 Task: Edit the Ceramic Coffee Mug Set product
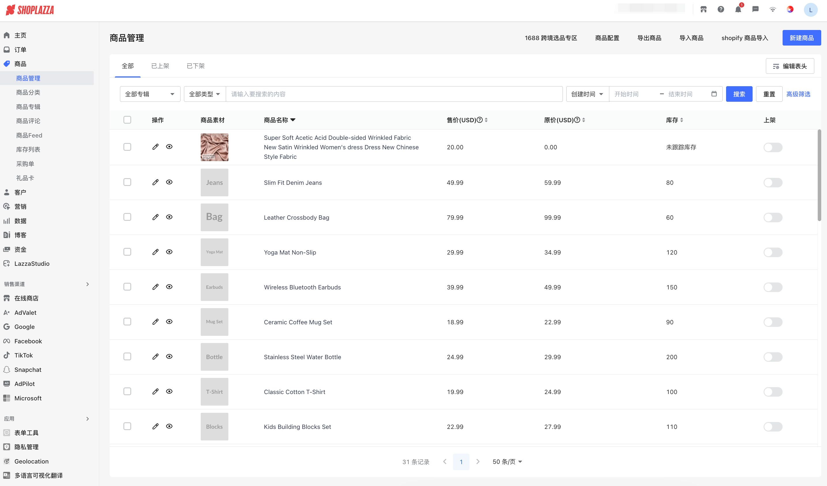point(155,322)
